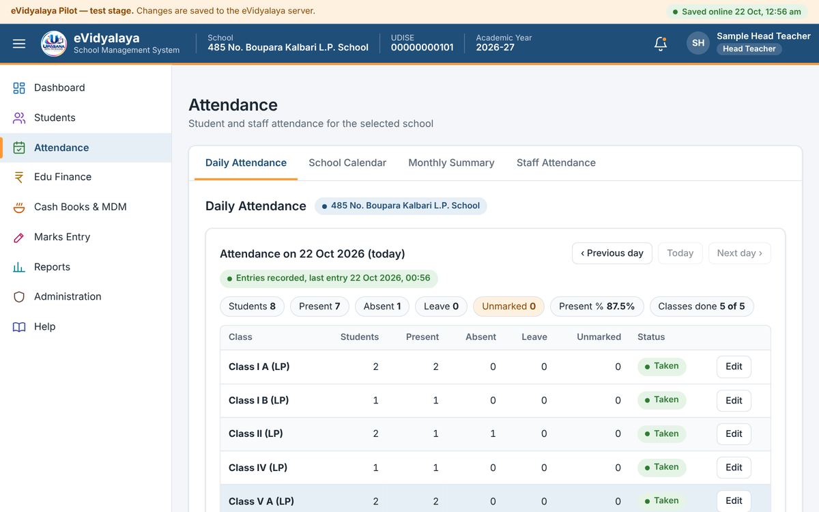The width and height of the screenshot is (819, 512).
Task: Click the Unmarked 0 summary chip
Action: pyautogui.click(x=509, y=307)
